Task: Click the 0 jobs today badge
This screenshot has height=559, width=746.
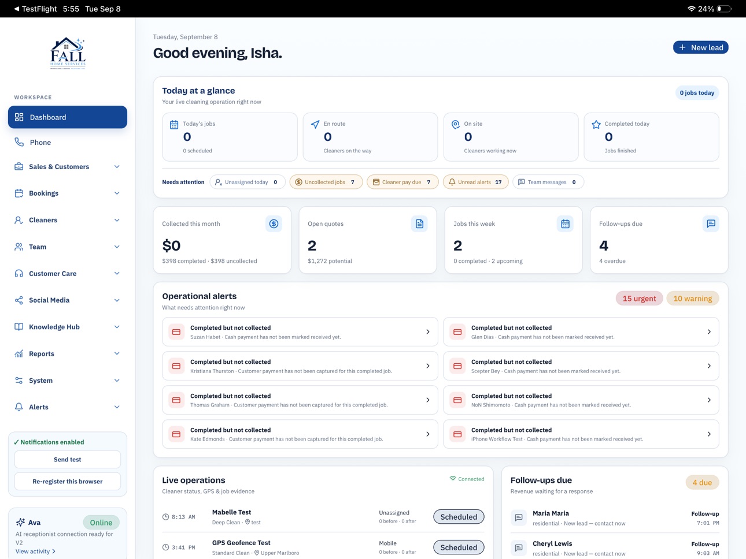Action: [697, 93]
